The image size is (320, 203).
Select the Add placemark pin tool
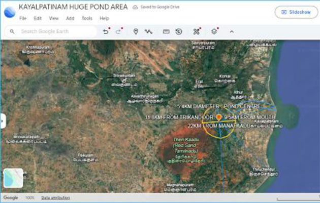tap(136, 31)
